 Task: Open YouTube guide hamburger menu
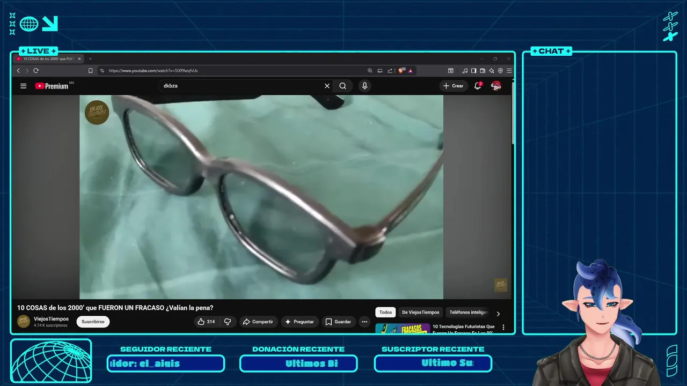(23, 86)
